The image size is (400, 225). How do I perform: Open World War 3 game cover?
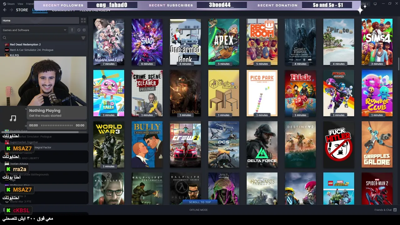click(x=109, y=144)
